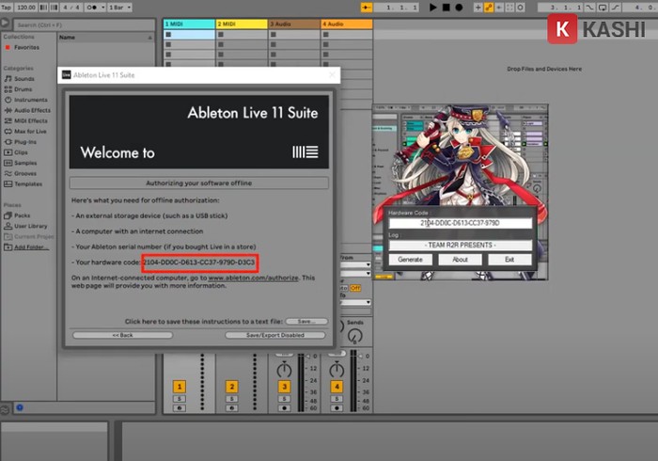Open the Plug-Ins browser category
Image resolution: width=658 pixels, height=461 pixels.
pyautogui.click(x=24, y=141)
